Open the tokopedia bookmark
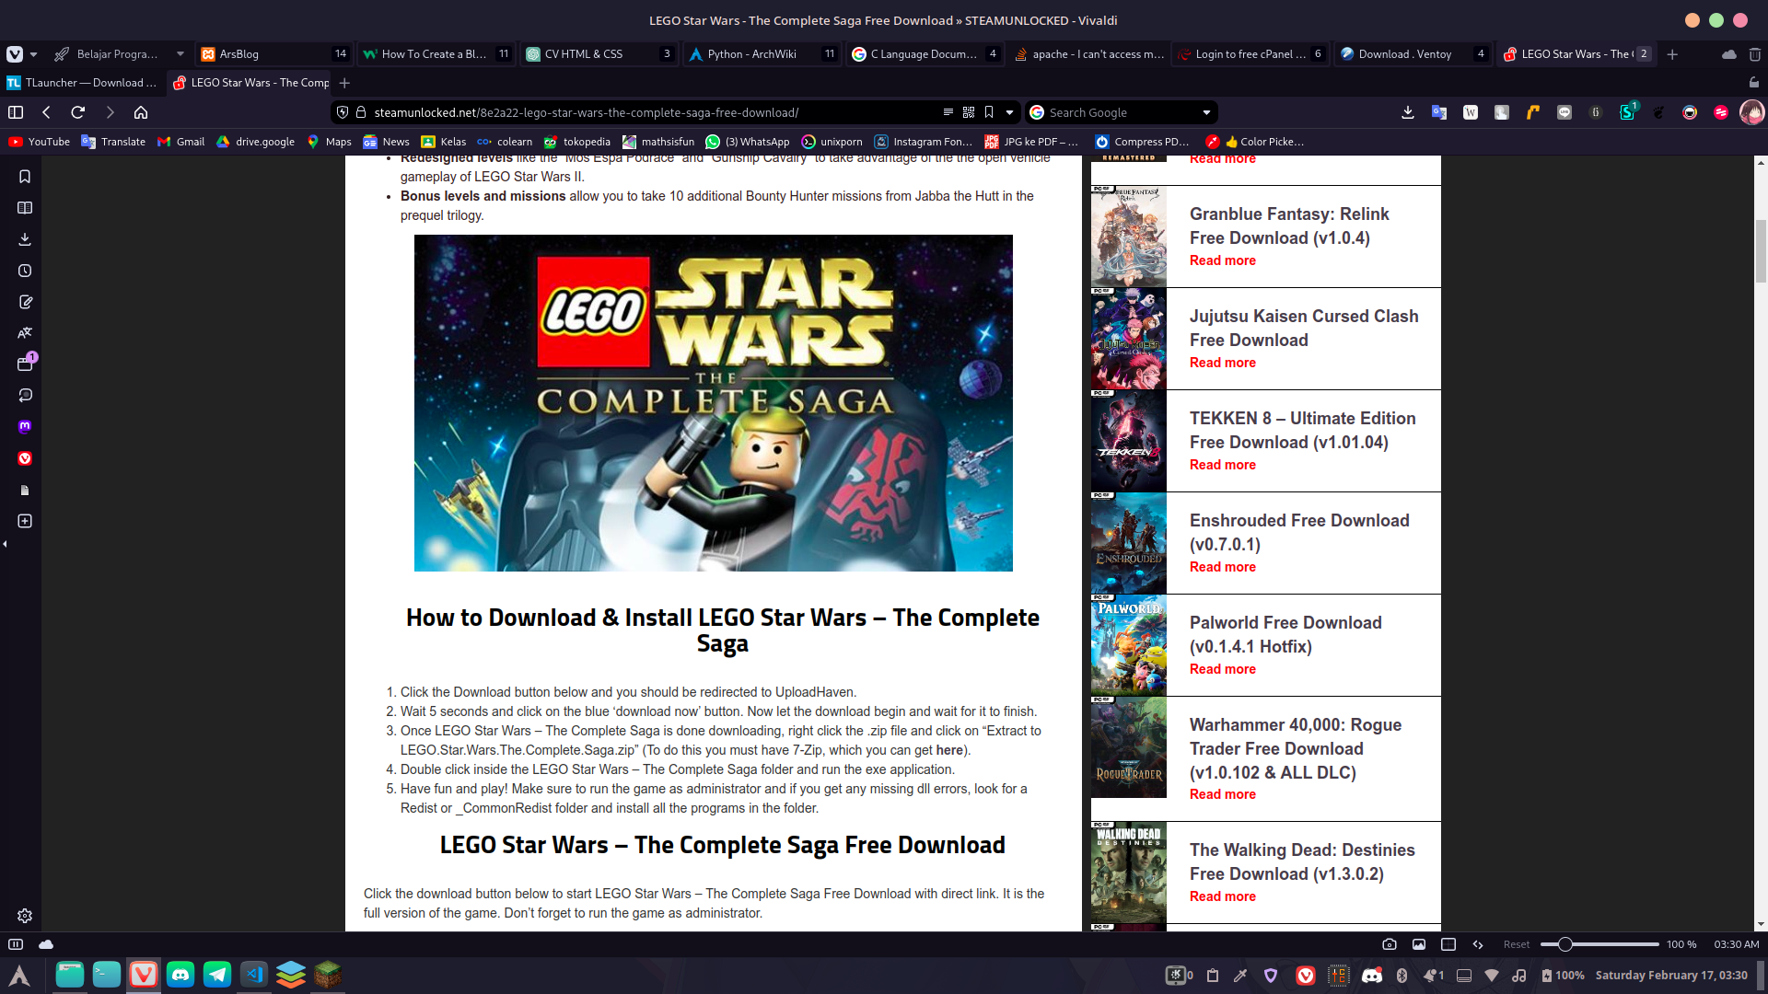The height and width of the screenshot is (994, 1768). 577,142
